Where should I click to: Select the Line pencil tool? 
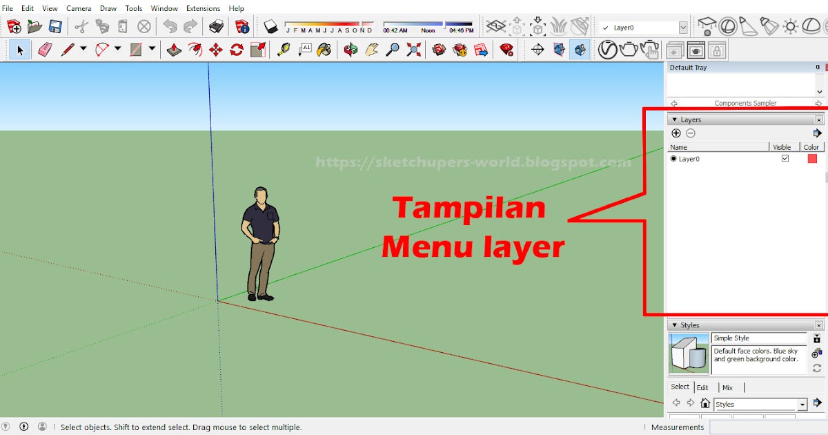point(68,50)
